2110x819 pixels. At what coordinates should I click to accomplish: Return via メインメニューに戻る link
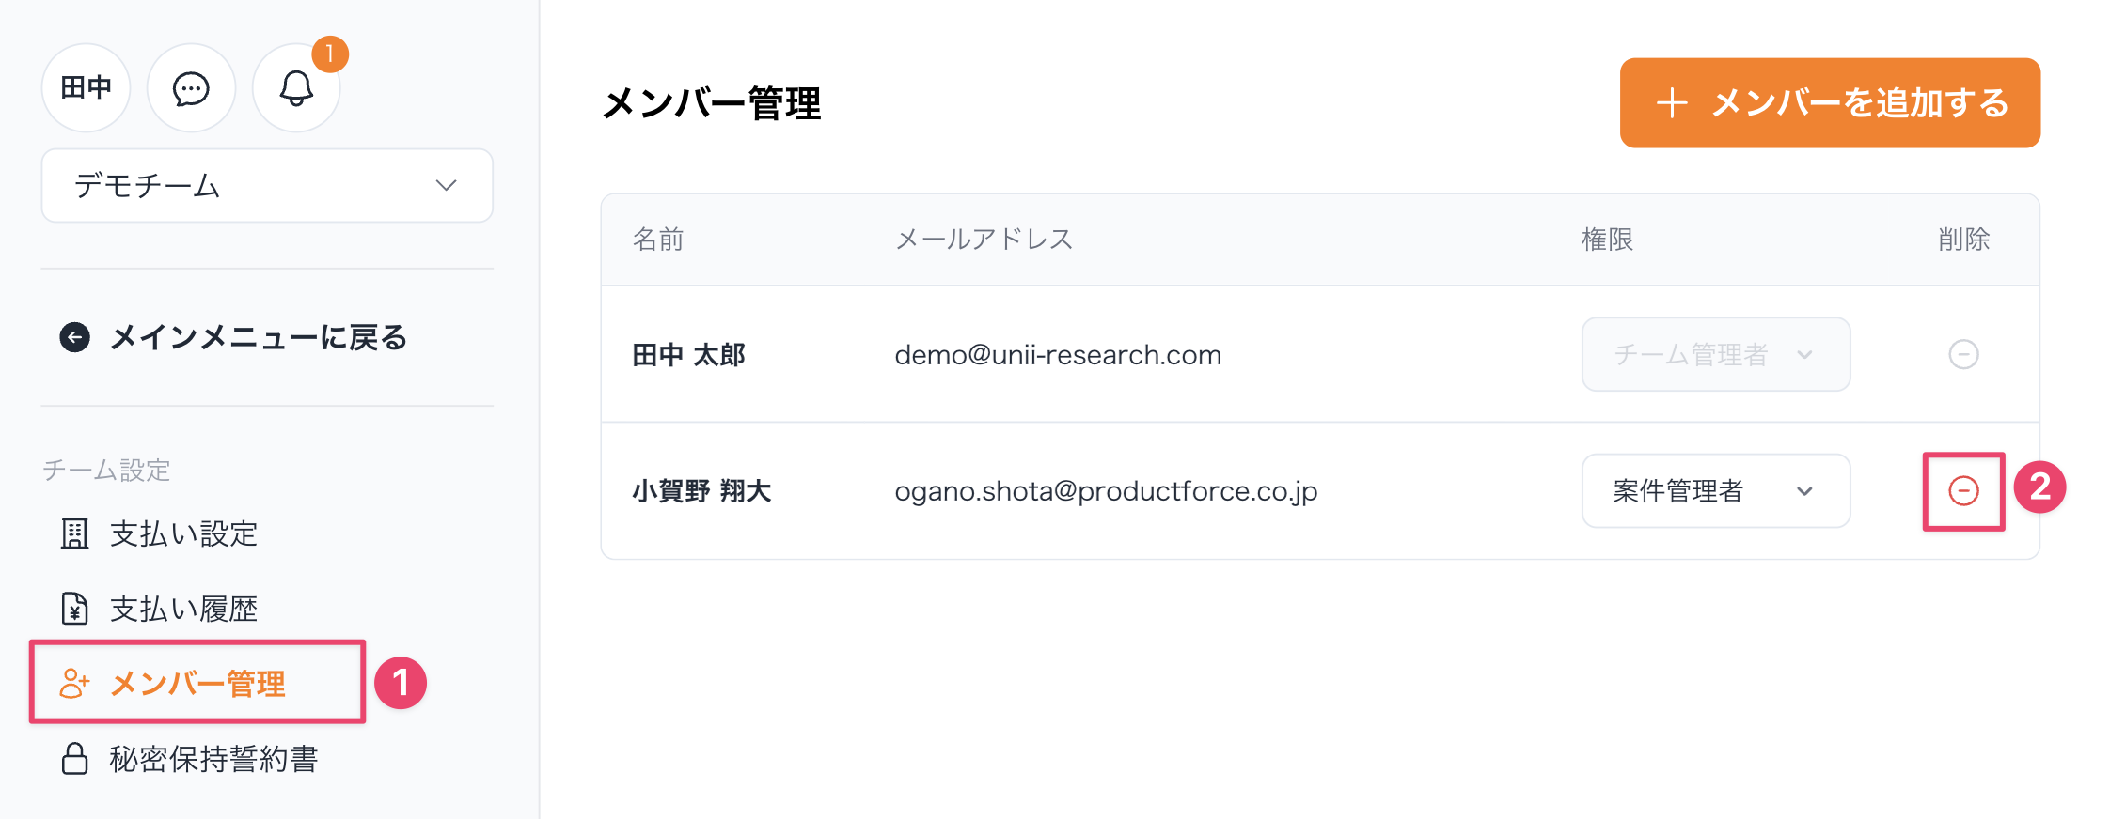(x=258, y=337)
